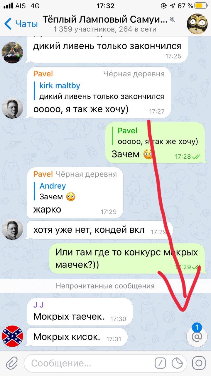Image resolution: width=211 pixels, height=376 pixels.
Task: Tap the camera video message icon
Action: (x=199, y=363)
